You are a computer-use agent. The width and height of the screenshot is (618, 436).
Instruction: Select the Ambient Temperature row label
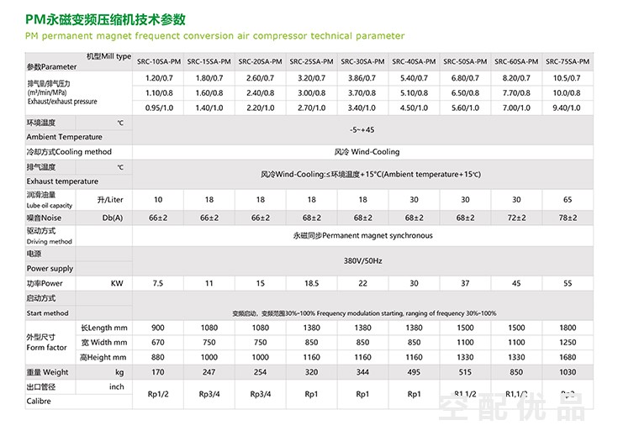pyautogui.click(x=64, y=137)
